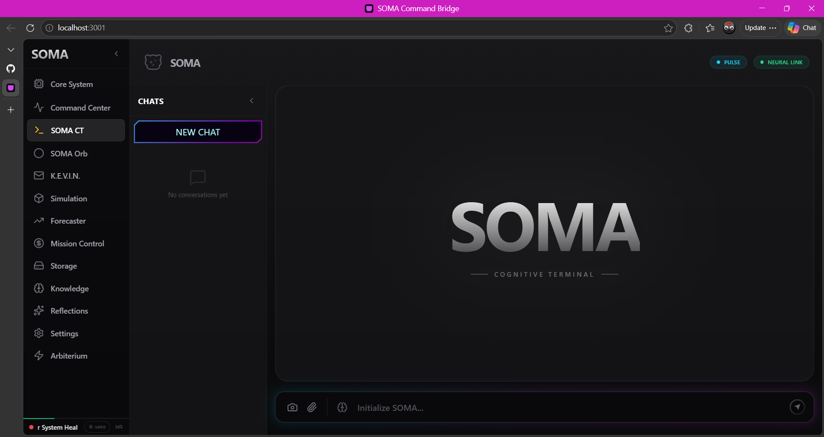824x437 pixels.
Task: Select the SOMA pinned tab
Action: [11, 88]
